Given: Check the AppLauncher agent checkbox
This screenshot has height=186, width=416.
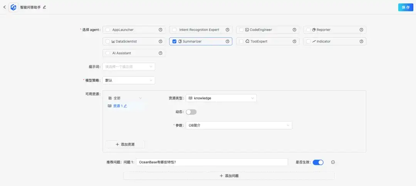Looking at the screenshot, I should [x=107, y=30].
